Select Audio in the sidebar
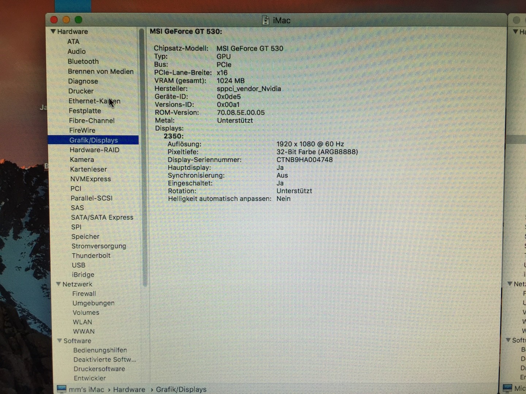The image size is (526, 394). click(x=76, y=51)
